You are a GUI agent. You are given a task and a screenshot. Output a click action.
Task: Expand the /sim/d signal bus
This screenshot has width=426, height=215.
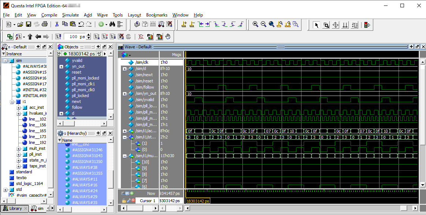coord(125,68)
